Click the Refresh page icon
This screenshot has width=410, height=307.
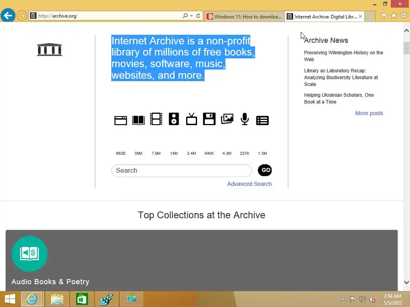coord(198,16)
